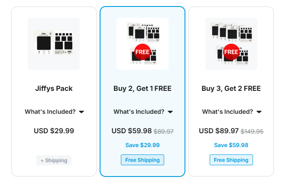Viewport: 282px width, 183px height.
Task: Select the Buy 2, Get 1 FREE title
Action: (143, 89)
